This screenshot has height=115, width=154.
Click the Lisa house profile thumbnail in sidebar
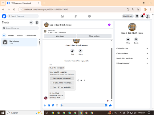coord(132,27)
